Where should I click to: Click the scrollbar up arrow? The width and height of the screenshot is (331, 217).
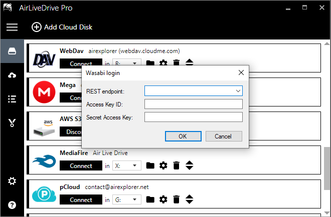click(x=327, y=43)
